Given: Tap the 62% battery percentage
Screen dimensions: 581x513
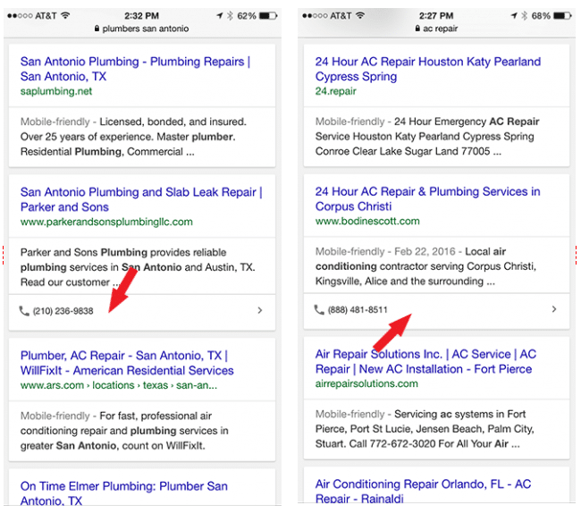Looking at the screenshot, I should [247, 16].
